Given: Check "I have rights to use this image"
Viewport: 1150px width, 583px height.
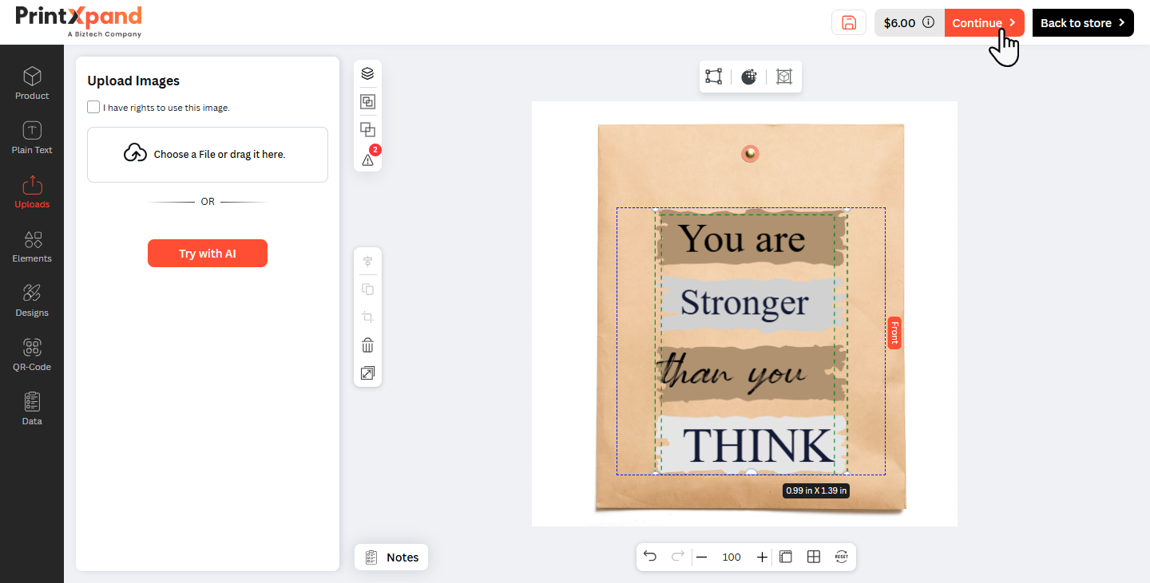Looking at the screenshot, I should [93, 107].
